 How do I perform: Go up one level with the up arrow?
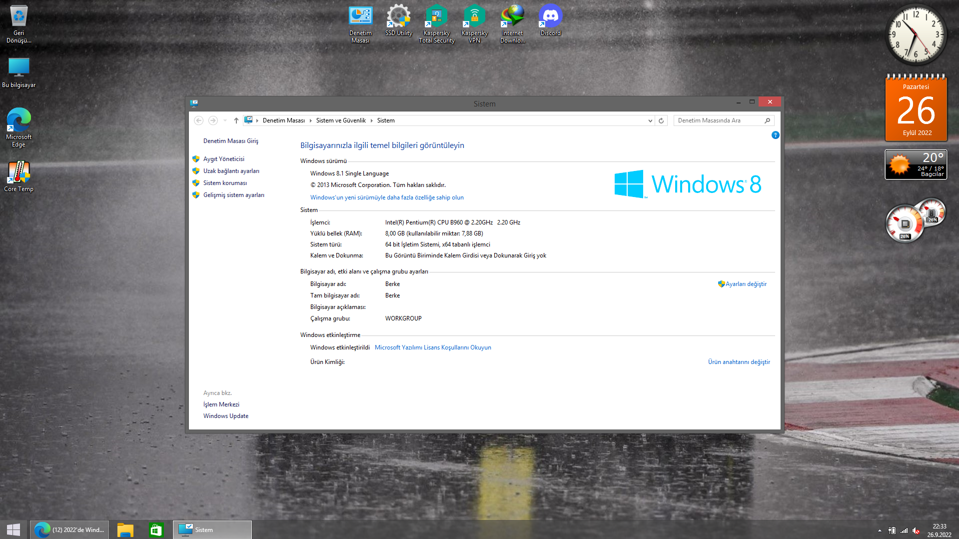[236, 120]
